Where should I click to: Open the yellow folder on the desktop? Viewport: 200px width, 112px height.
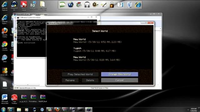(43, 6)
